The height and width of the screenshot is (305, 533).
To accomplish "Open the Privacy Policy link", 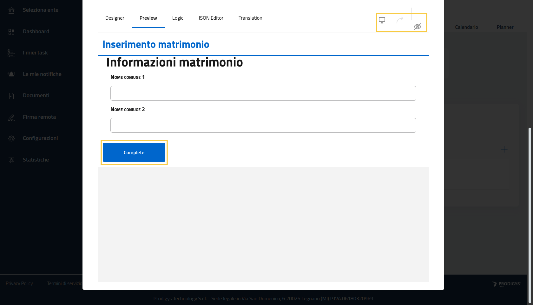I will pos(19,283).
